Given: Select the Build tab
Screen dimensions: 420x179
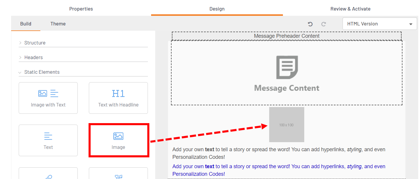Looking at the screenshot, I should pyautogui.click(x=26, y=24).
